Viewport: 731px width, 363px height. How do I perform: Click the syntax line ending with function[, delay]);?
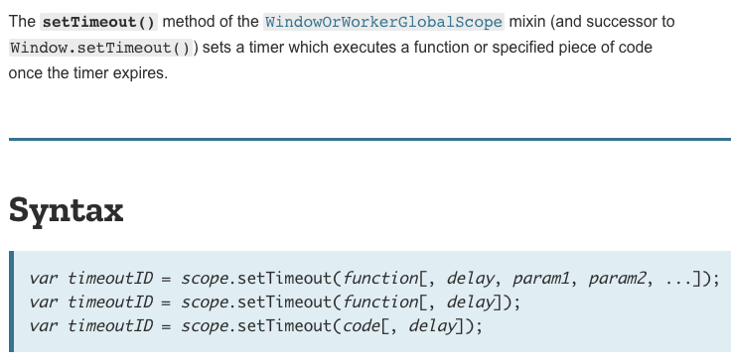tap(274, 302)
